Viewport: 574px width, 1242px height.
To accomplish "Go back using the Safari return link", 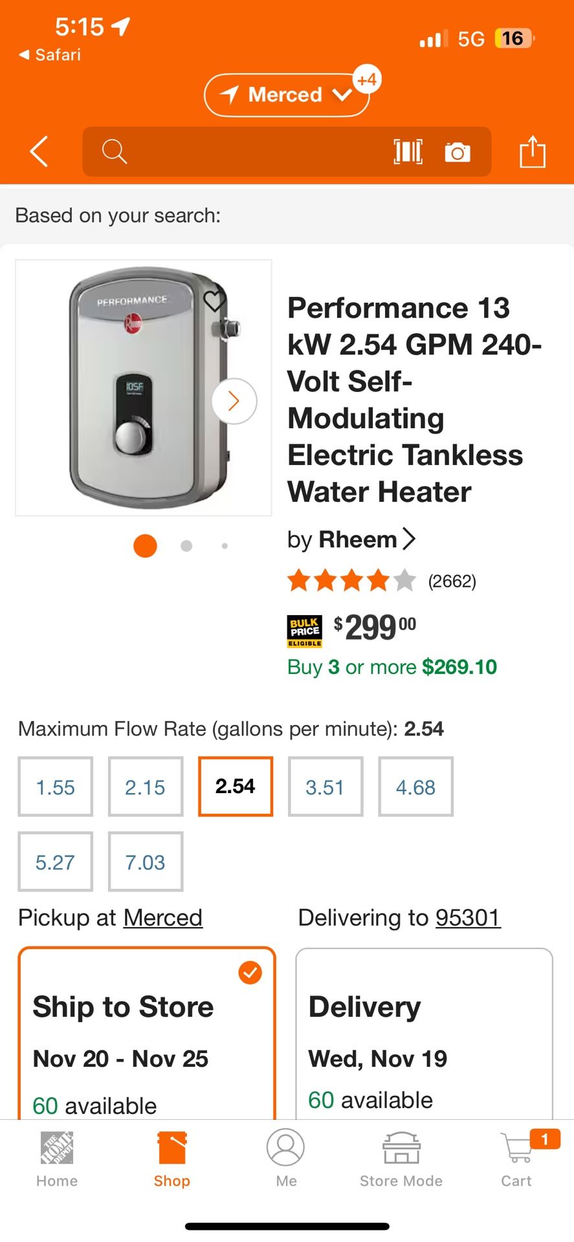I will click(x=49, y=54).
